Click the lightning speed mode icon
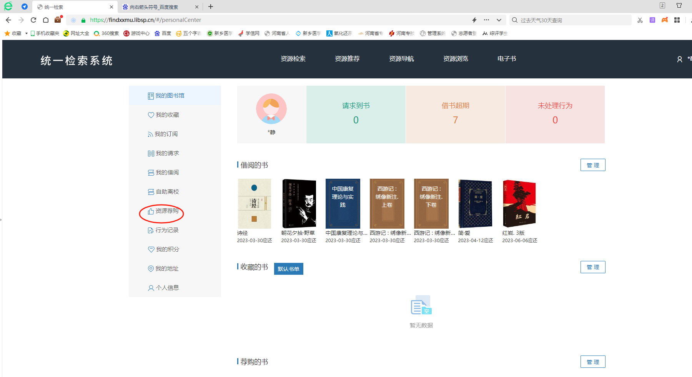Image resolution: width=692 pixels, height=377 pixels. coord(474,20)
